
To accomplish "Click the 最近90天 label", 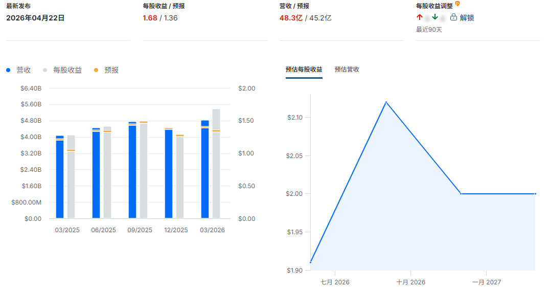I will point(429,30).
